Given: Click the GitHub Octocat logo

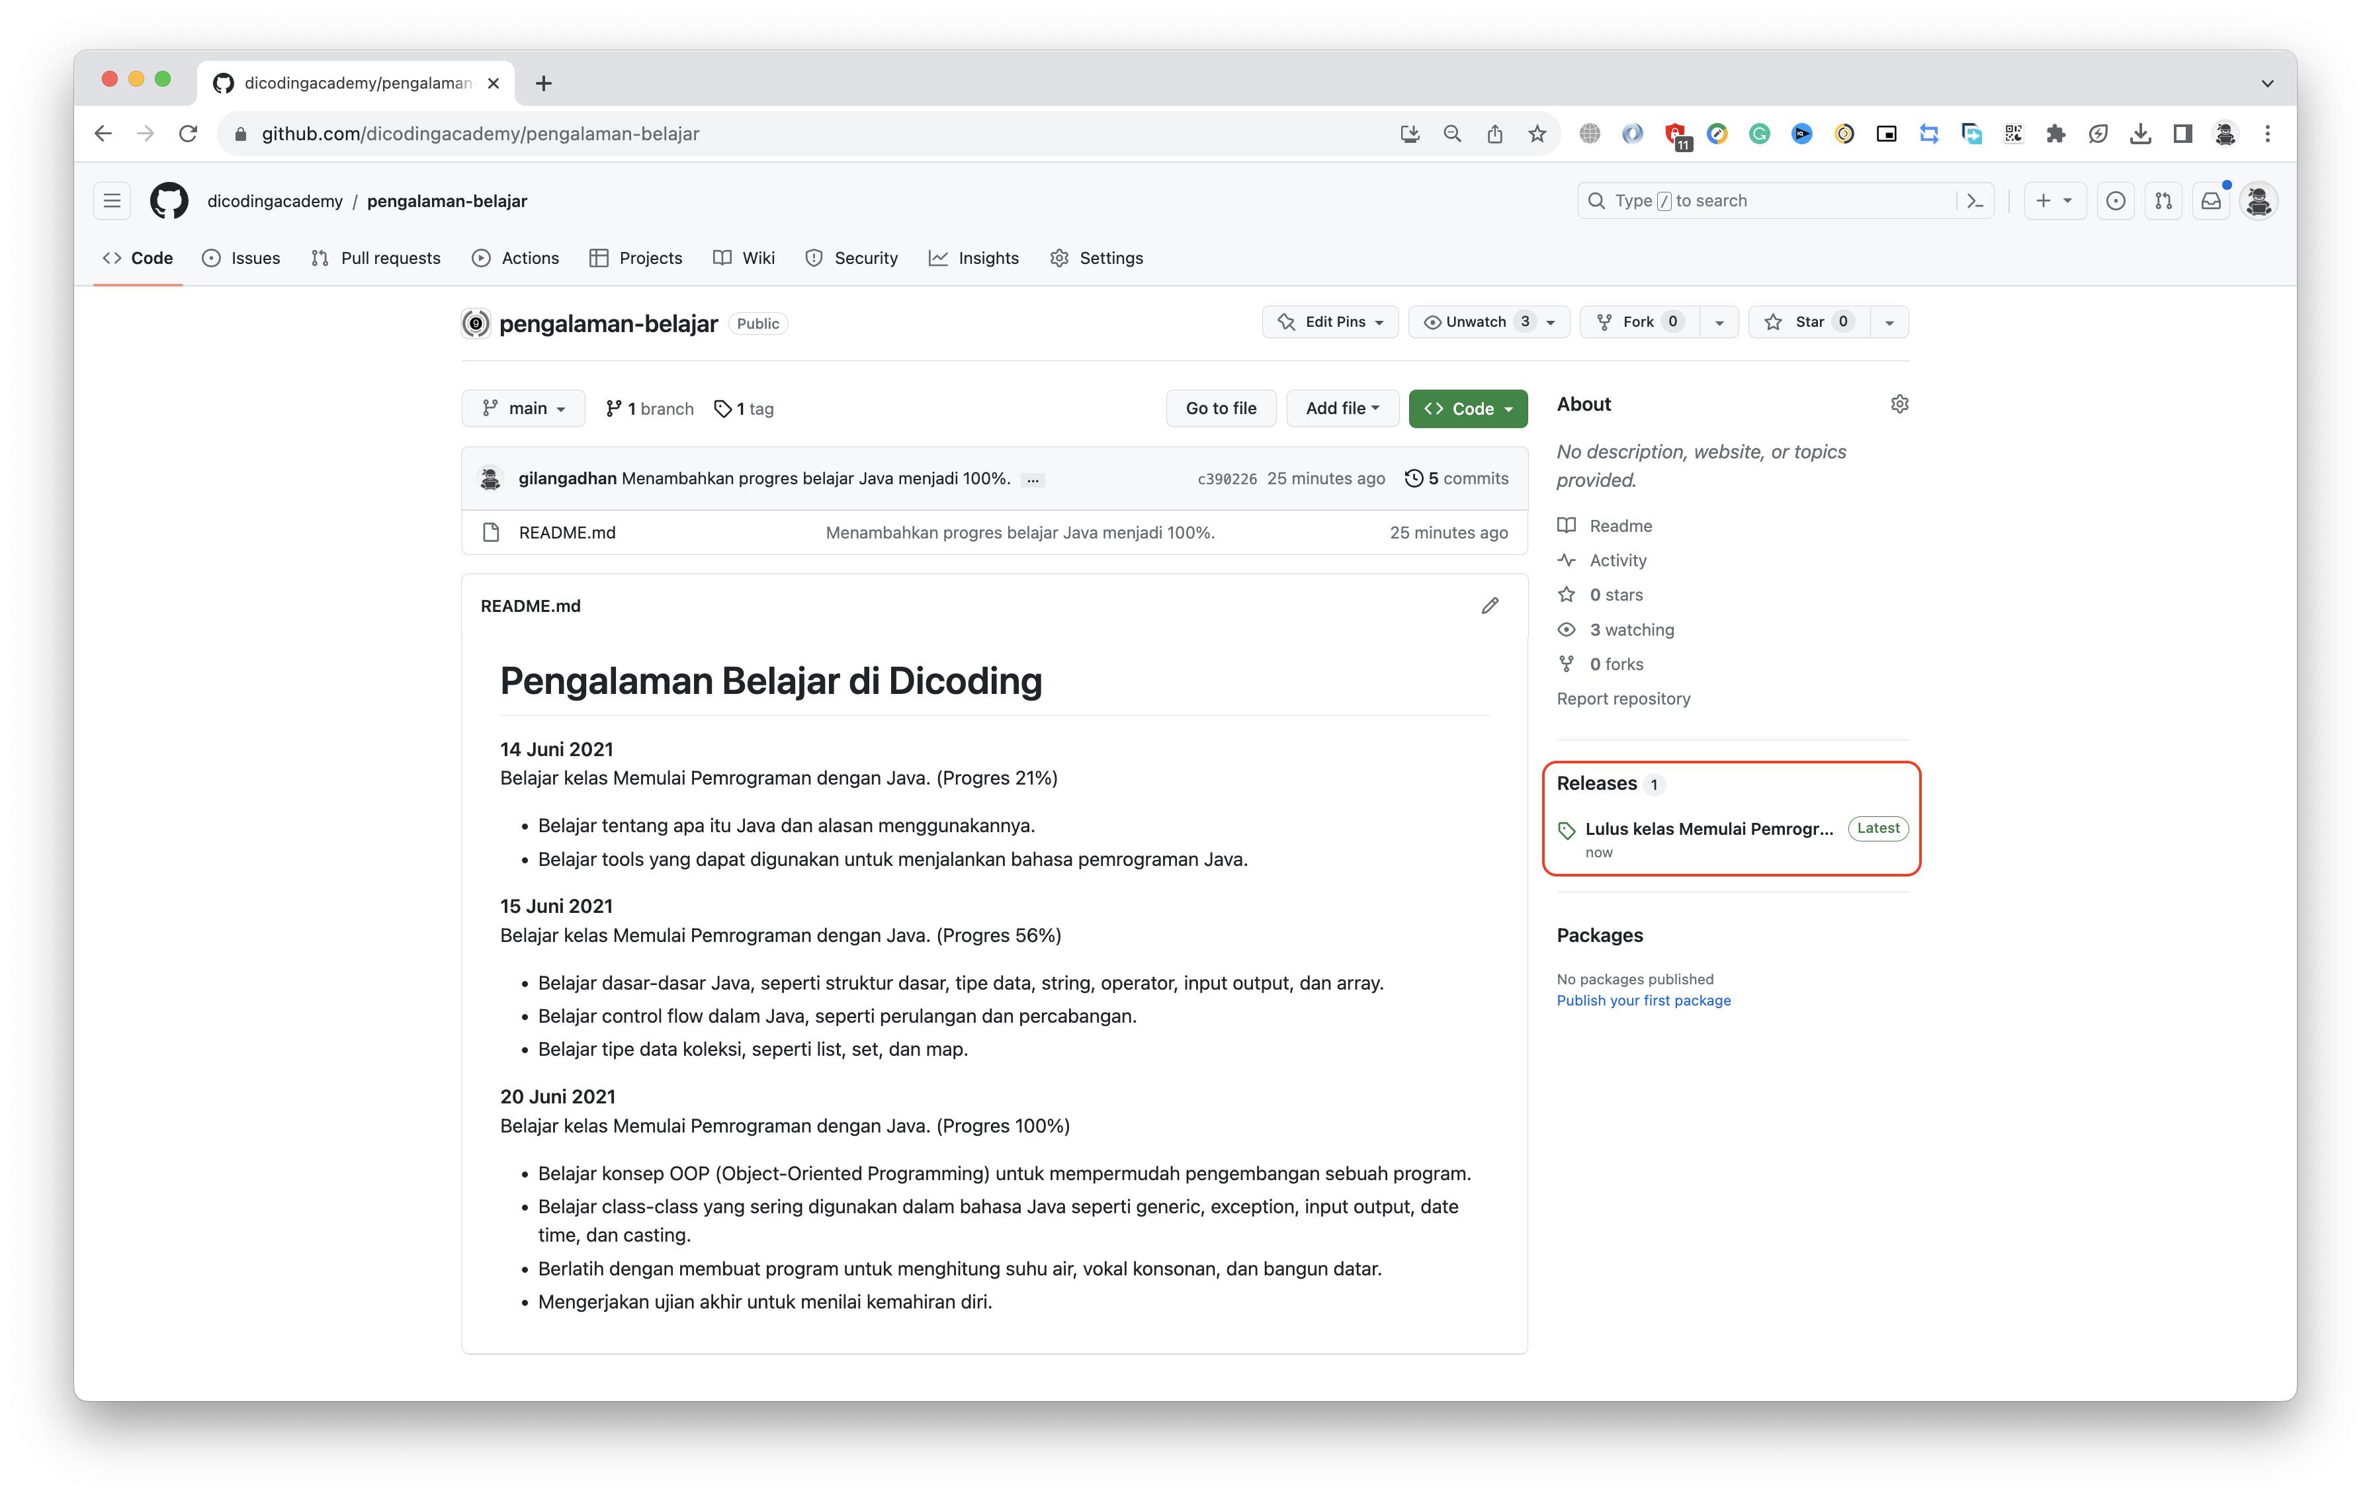Looking at the screenshot, I should coord(169,201).
